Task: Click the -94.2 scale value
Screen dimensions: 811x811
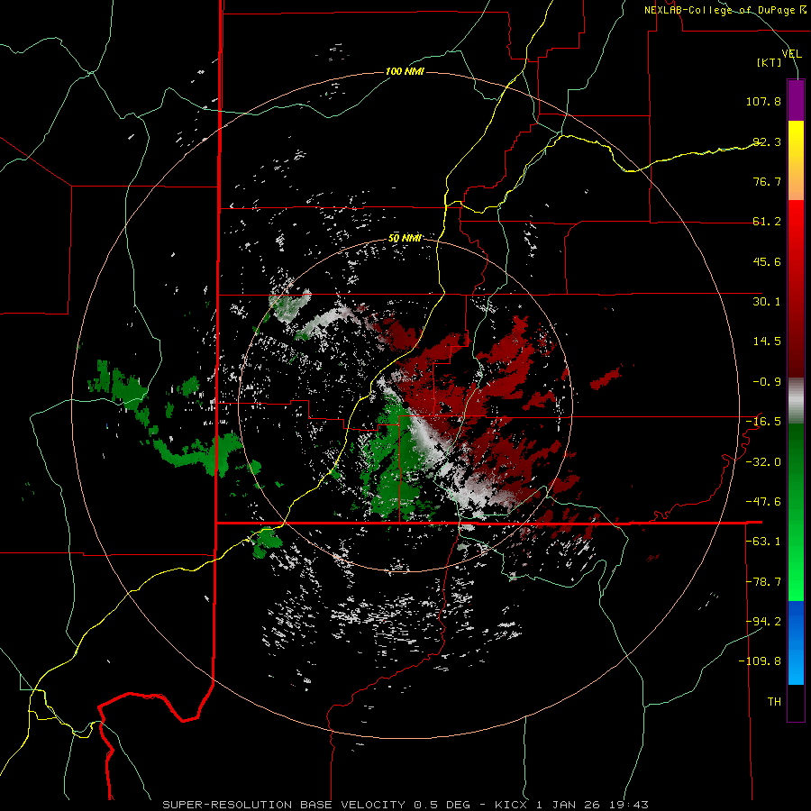Action: click(763, 621)
